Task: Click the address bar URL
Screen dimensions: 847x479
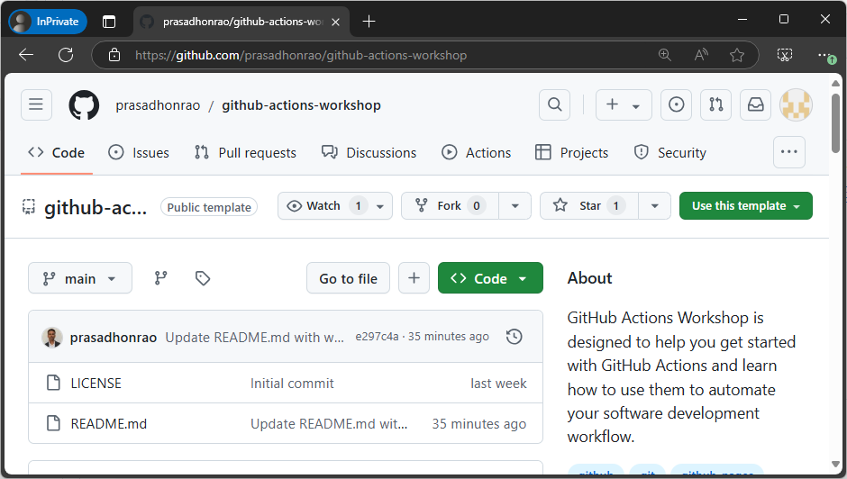Action: [x=301, y=55]
